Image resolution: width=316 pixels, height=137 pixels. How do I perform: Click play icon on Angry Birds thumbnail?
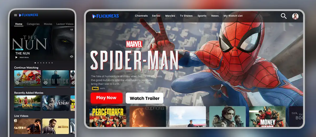[x=17, y=83]
